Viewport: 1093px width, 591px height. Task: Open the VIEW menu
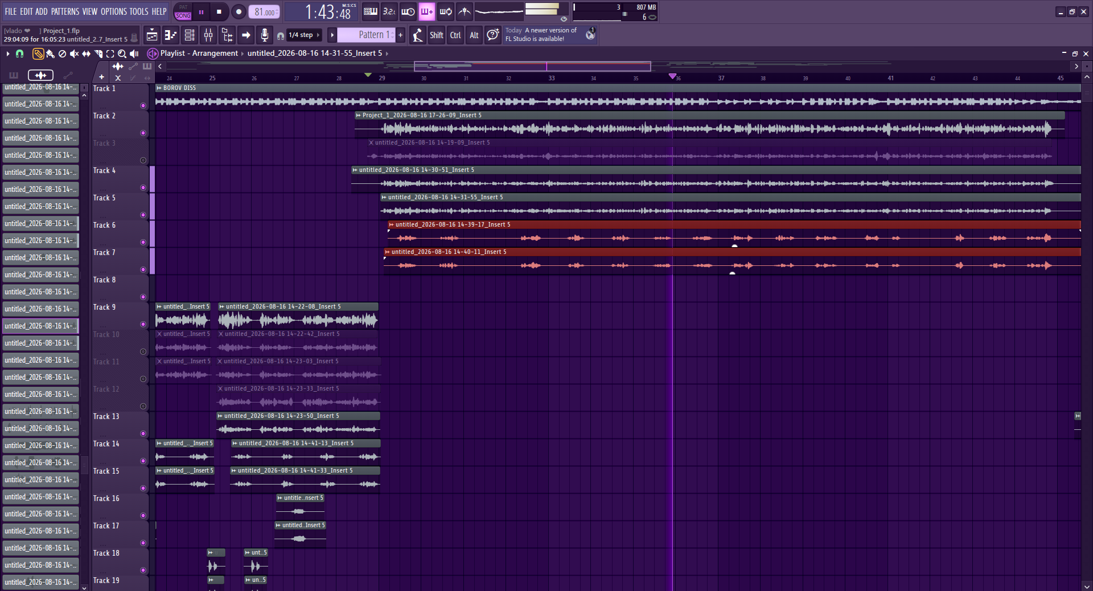tap(90, 11)
